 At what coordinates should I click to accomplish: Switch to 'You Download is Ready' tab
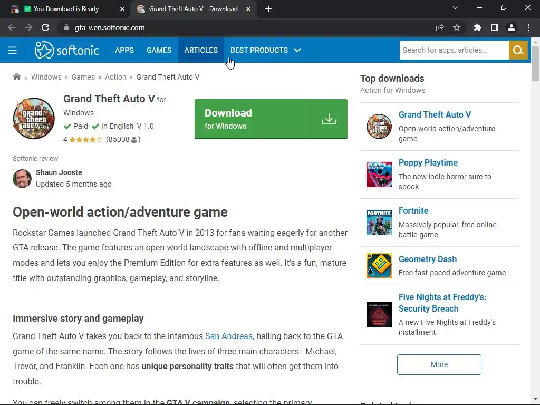66,9
